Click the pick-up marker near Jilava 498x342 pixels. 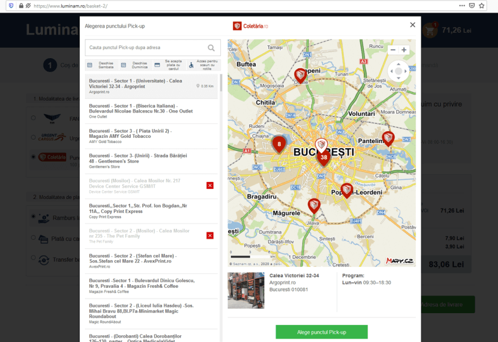pos(314,206)
